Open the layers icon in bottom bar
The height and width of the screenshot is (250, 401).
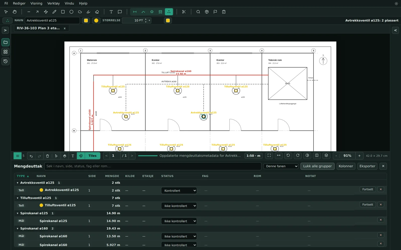point(326,155)
